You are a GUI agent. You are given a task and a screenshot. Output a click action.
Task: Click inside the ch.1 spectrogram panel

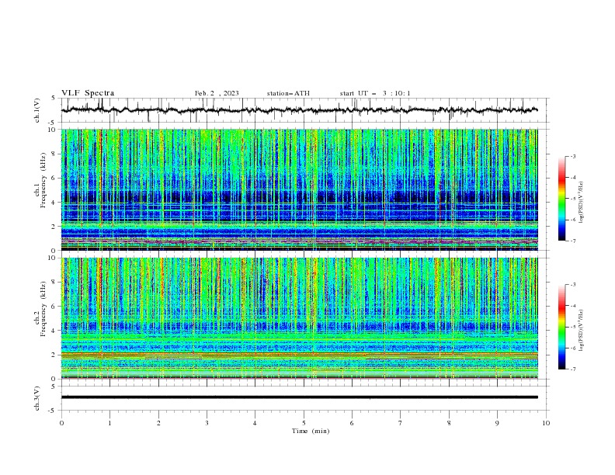coord(300,189)
